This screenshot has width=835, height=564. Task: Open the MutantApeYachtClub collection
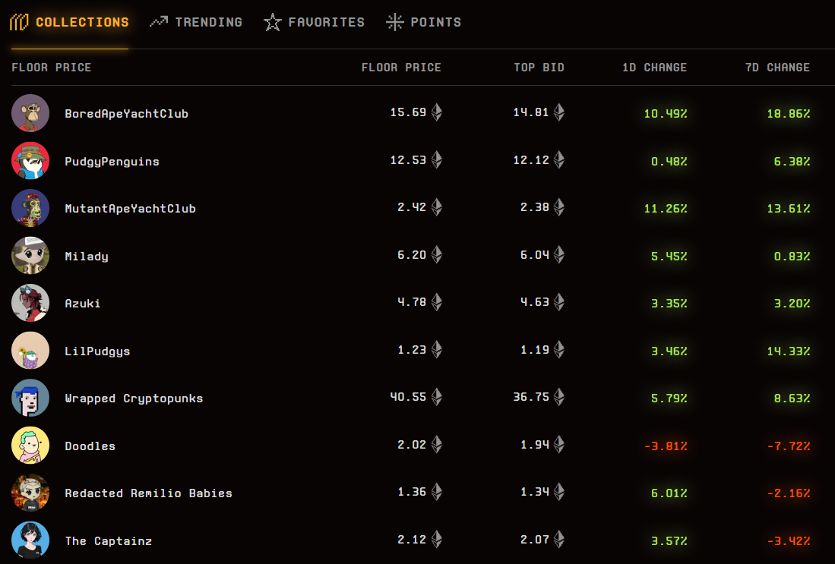tap(130, 209)
